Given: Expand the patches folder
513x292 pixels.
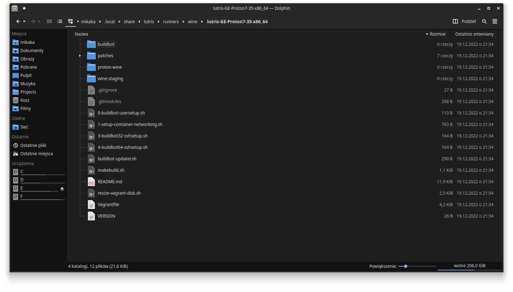Looking at the screenshot, I should pos(80,55).
